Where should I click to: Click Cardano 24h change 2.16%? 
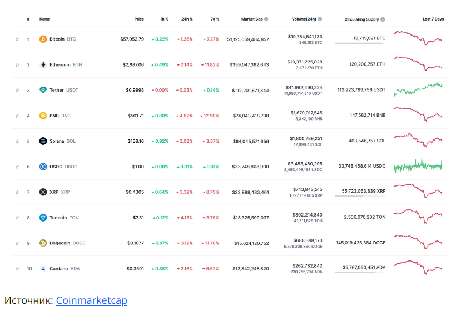(x=185, y=269)
